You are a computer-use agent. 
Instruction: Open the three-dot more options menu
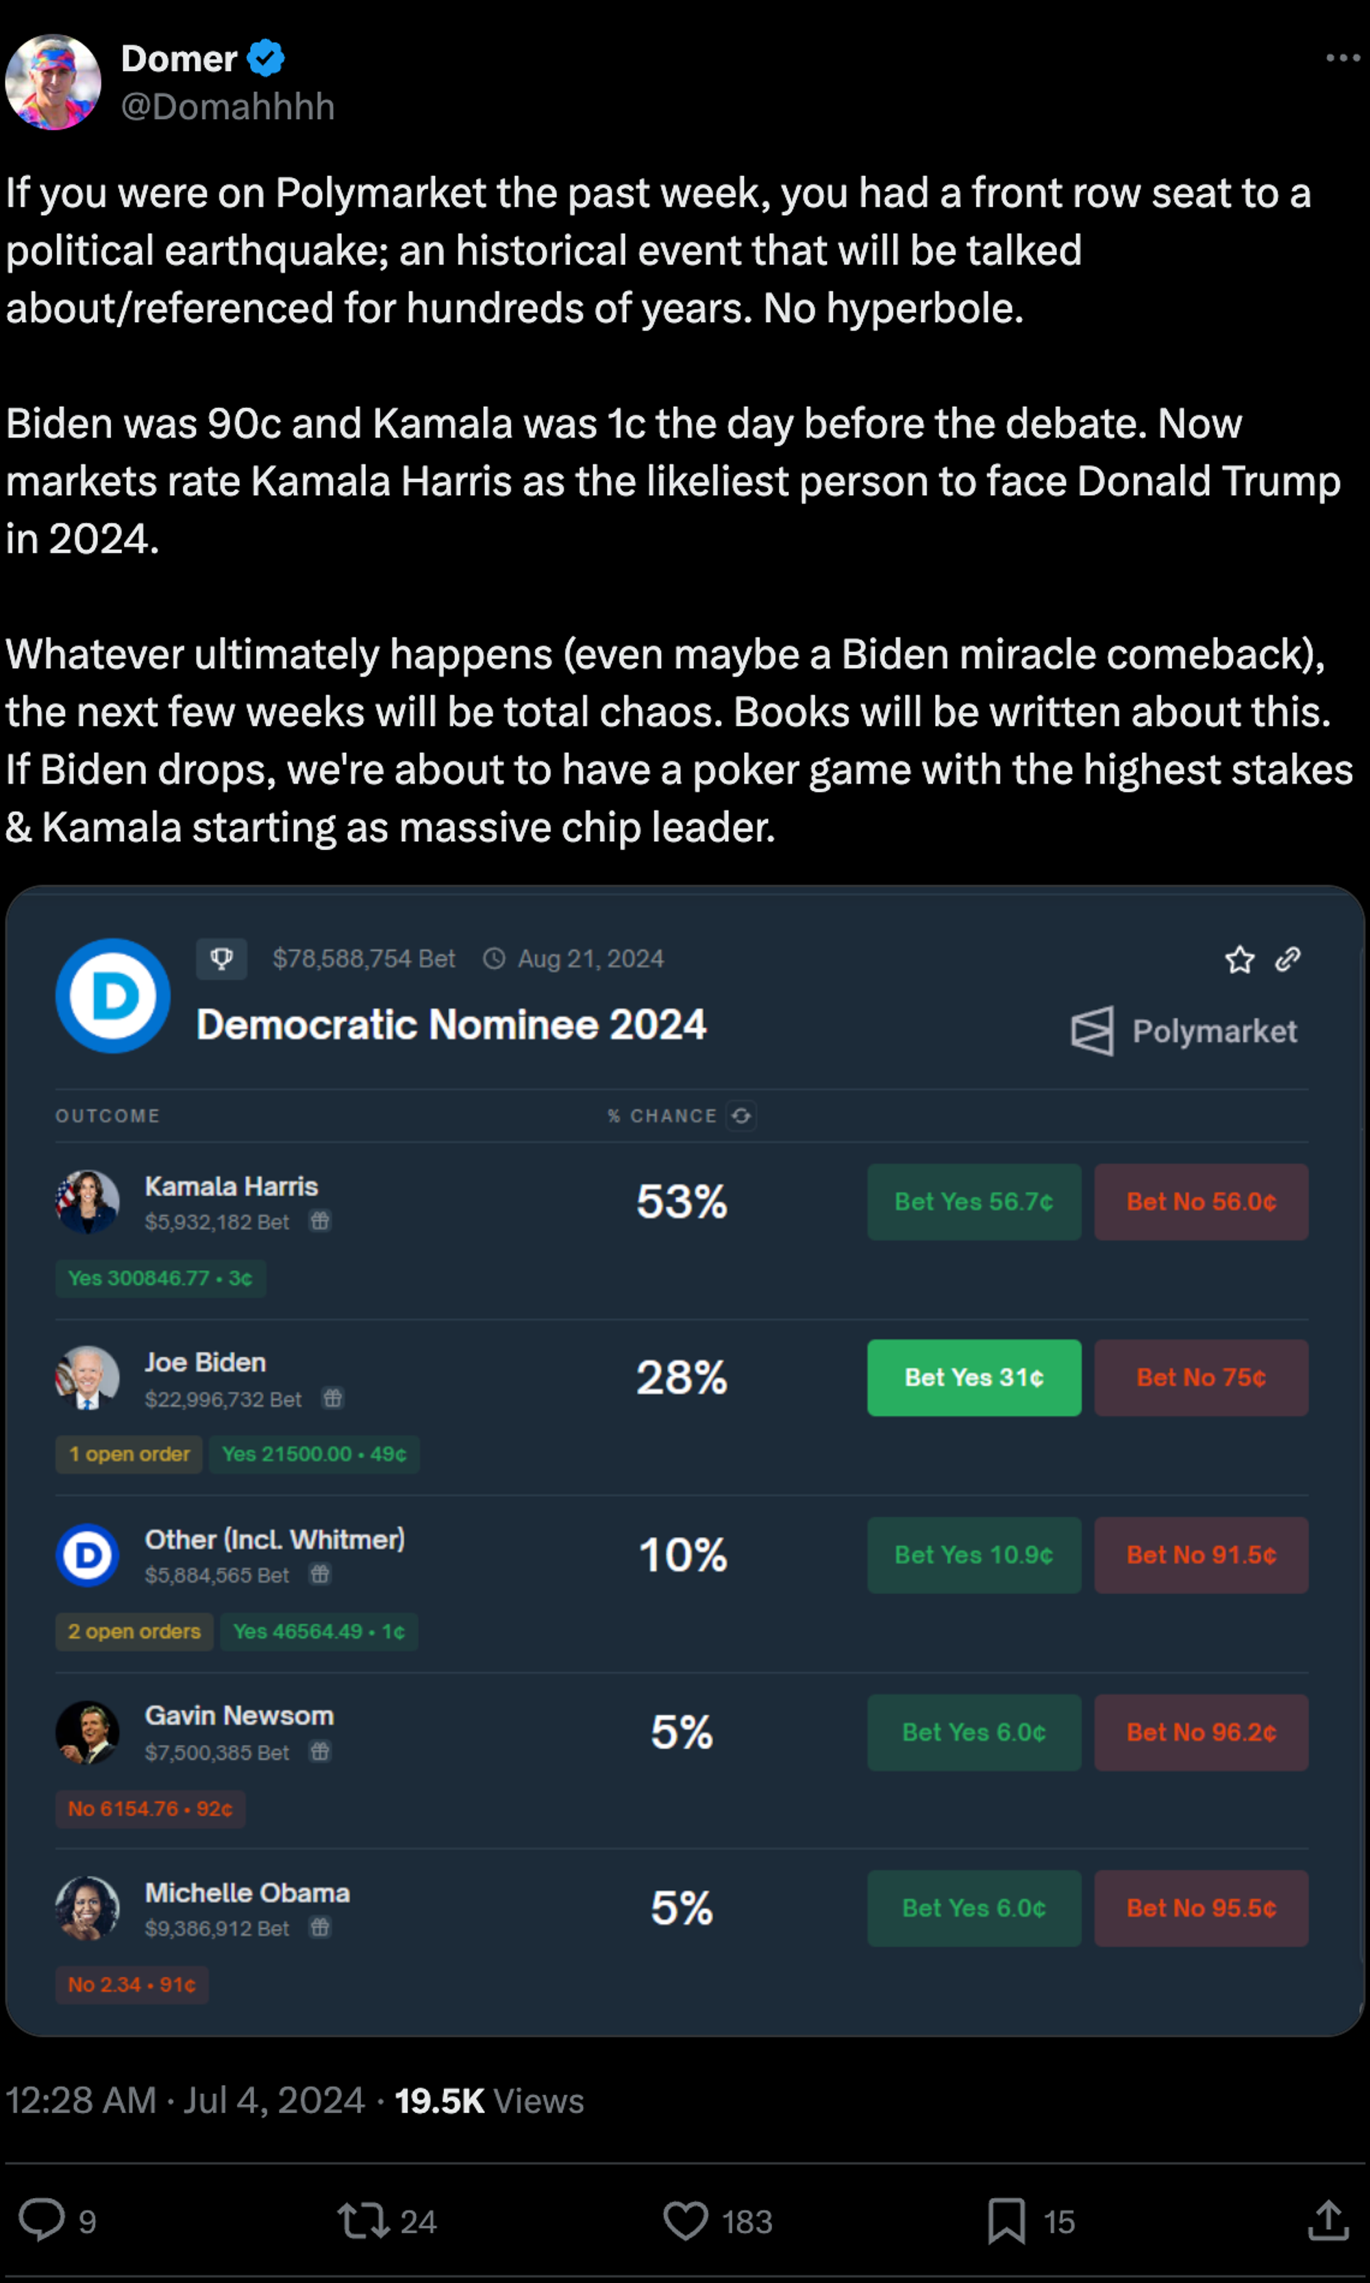click(x=1341, y=58)
